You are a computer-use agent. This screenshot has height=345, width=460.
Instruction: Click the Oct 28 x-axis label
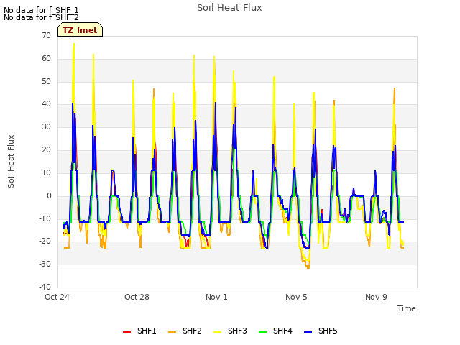tap(137, 297)
